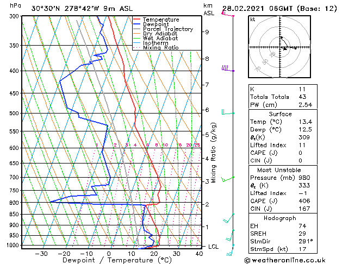Click the station coordinates '30°30'N 278°42'W 9m ASL'
This screenshot has width=342, height=264.
pyautogui.click(x=82, y=9)
